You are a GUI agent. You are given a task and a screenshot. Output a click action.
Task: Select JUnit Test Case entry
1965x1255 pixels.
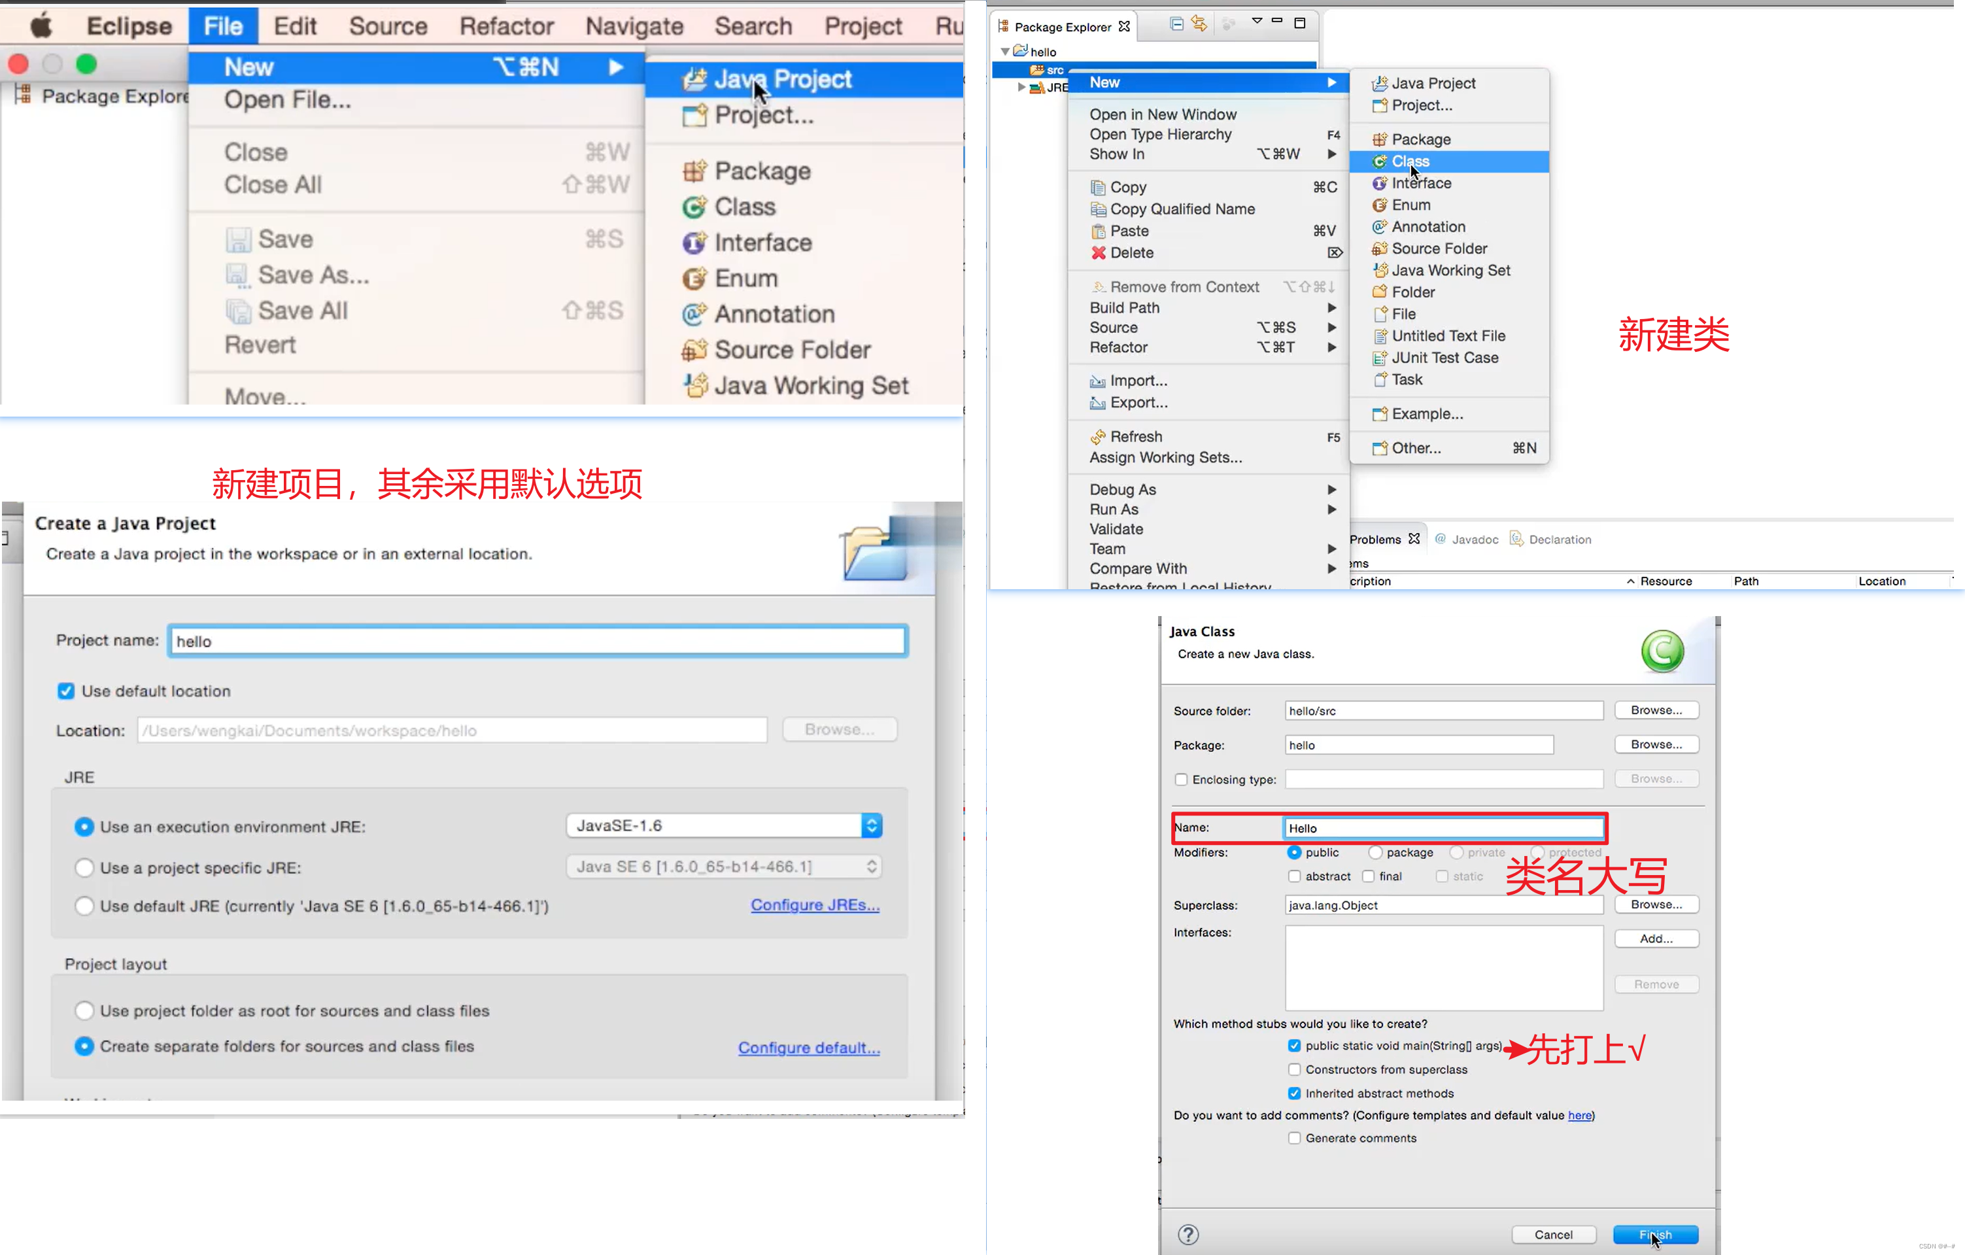click(1448, 358)
